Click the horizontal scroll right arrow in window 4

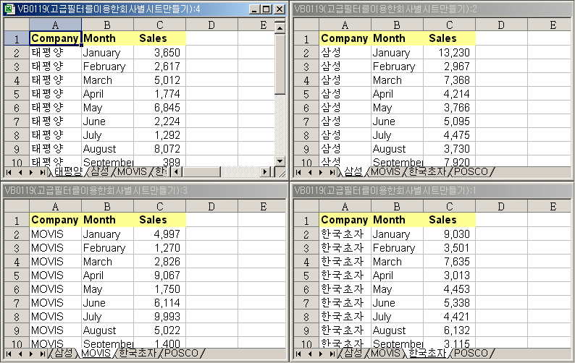(265, 172)
